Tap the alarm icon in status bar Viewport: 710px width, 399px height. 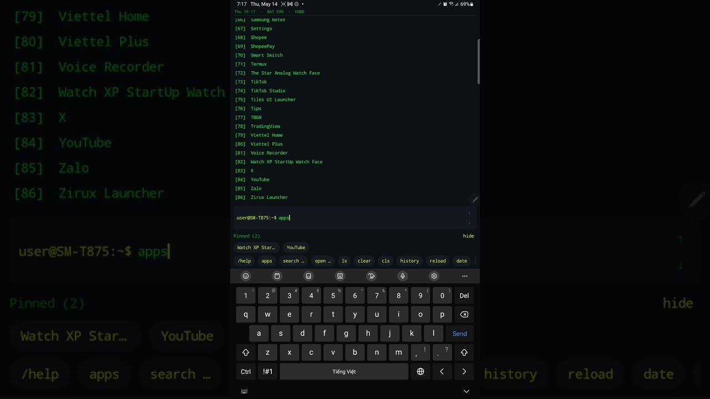(x=445, y=4)
